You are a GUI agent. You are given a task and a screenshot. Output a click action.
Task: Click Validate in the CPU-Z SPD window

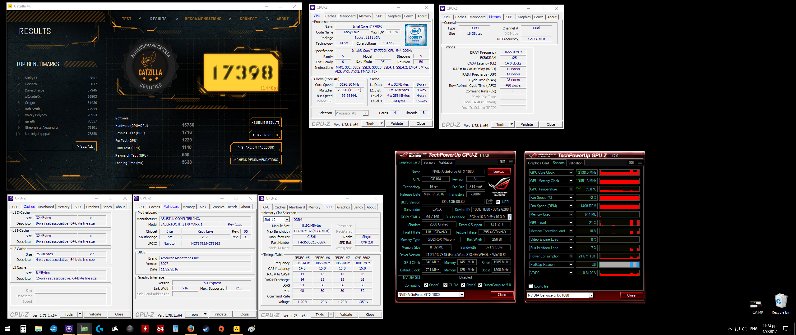[346, 315]
